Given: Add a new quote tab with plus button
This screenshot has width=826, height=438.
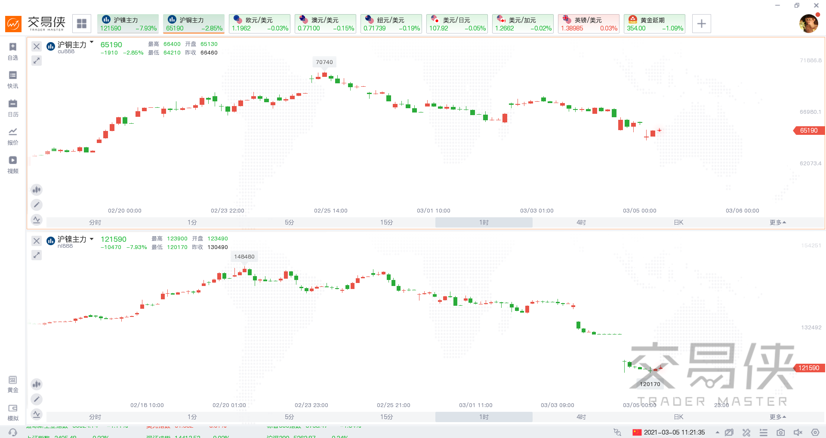Looking at the screenshot, I should 702,24.
